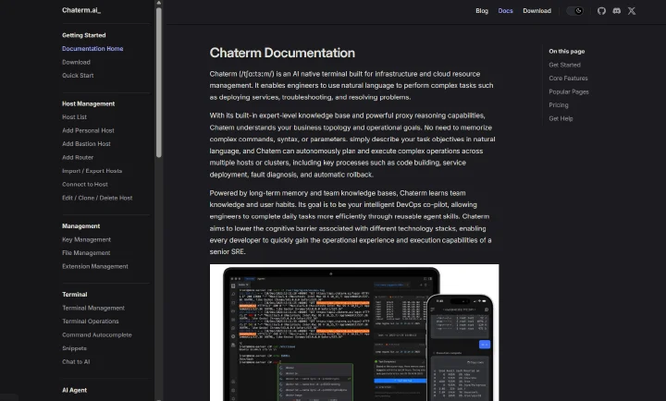The width and height of the screenshot is (666, 401).
Task: Open Extension Management page
Action: pyautogui.click(x=95, y=266)
